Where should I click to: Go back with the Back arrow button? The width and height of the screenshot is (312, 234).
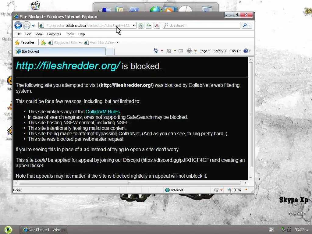point(18,26)
